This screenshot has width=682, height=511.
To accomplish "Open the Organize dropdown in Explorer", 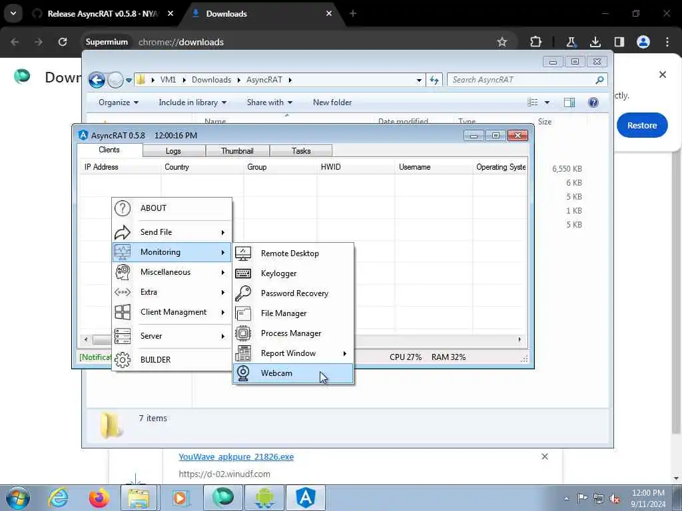I will (119, 102).
